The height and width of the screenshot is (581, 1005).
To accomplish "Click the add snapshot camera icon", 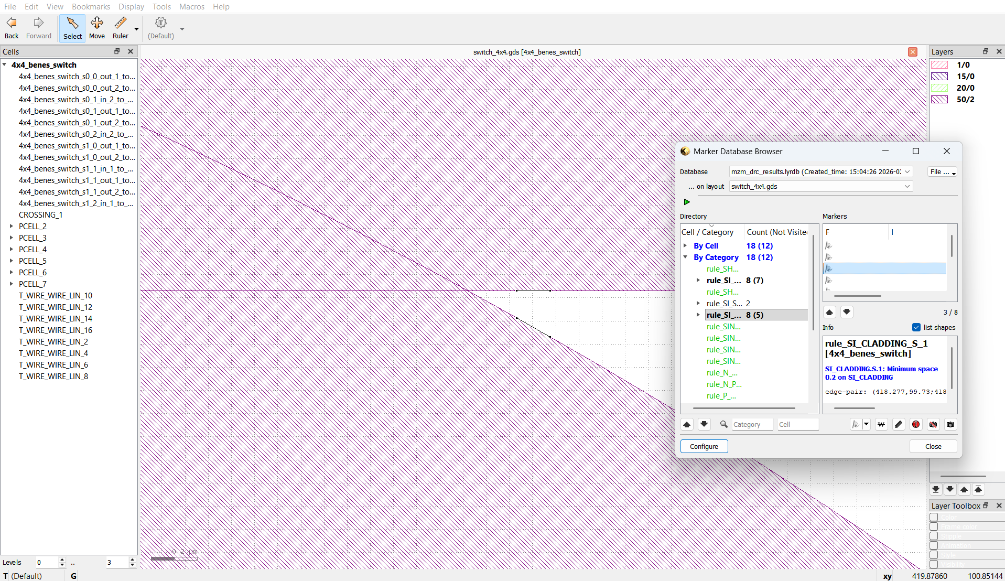I will [950, 424].
